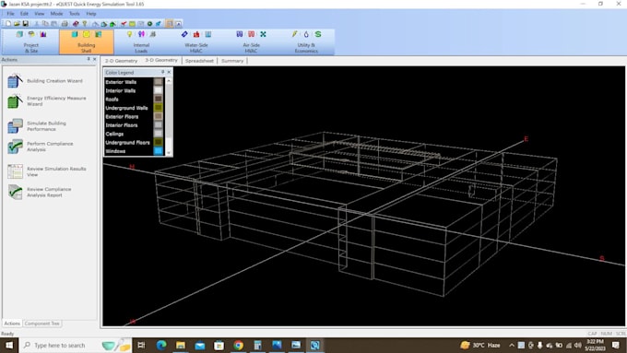This screenshot has height=353, width=627.
Task: Click the Windows Start button
Action: tap(9, 345)
